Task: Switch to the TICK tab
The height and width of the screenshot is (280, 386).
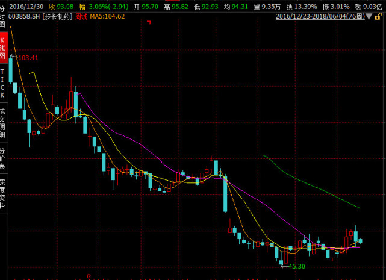Action: pos(2,84)
